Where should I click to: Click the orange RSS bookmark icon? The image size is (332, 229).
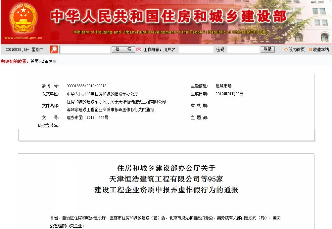click(x=310, y=49)
